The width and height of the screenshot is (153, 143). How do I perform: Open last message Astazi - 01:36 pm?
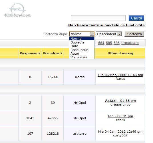(x=120, y=101)
